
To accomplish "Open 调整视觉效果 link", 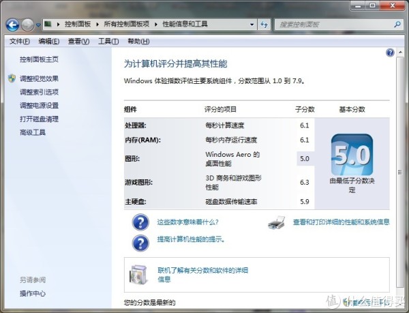I will [x=39, y=78].
